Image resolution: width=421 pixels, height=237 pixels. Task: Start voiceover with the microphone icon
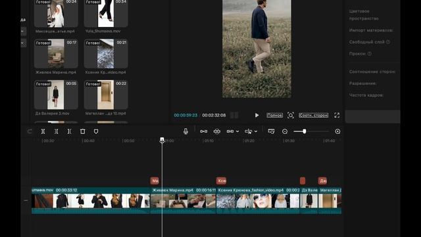(x=186, y=132)
